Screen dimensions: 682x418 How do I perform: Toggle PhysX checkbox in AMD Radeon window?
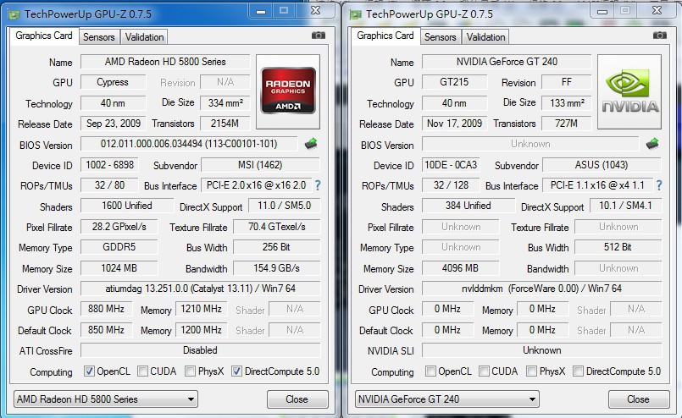click(x=190, y=371)
